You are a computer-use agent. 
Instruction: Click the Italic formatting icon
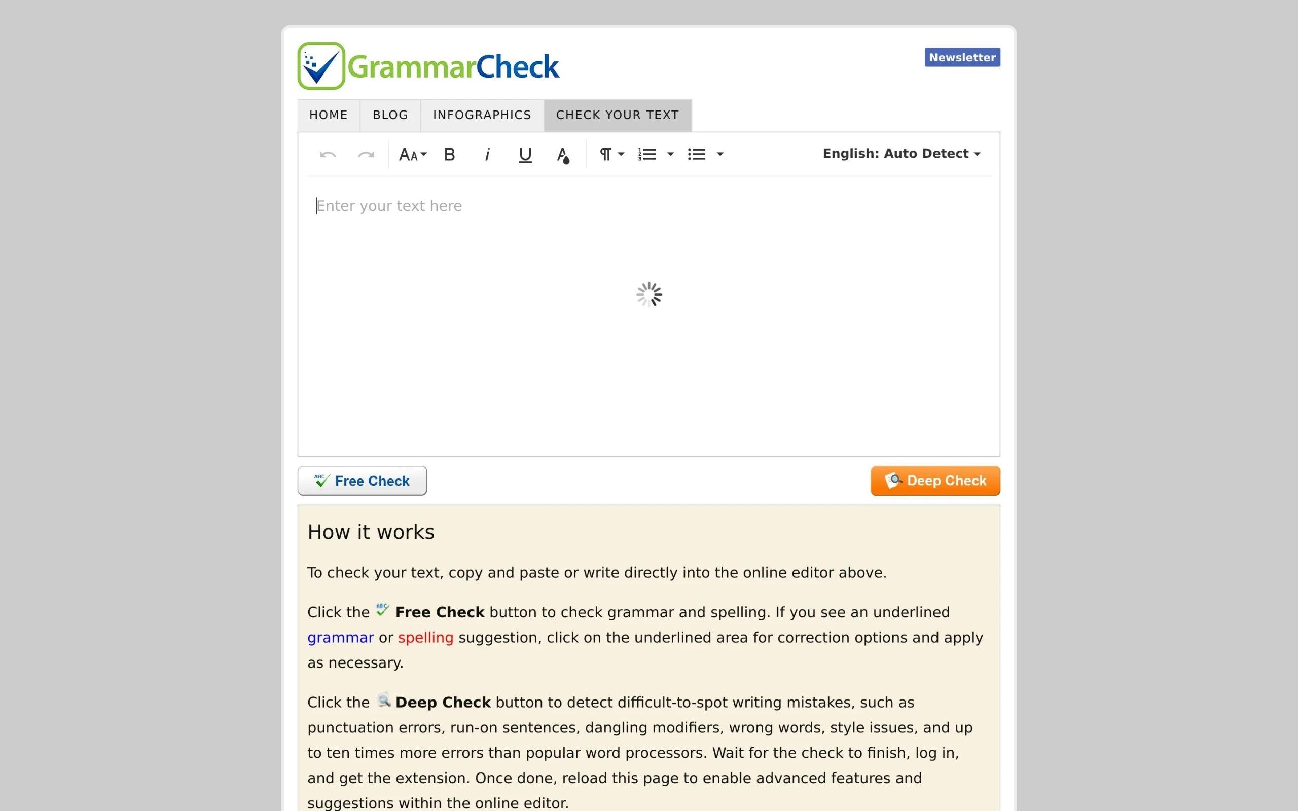click(x=486, y=154)
